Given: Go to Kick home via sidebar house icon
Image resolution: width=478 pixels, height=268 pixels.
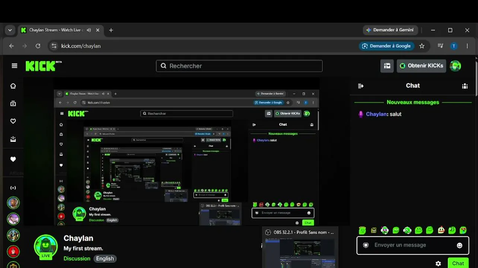Looking at the screenshot, I should pos(13,86).
